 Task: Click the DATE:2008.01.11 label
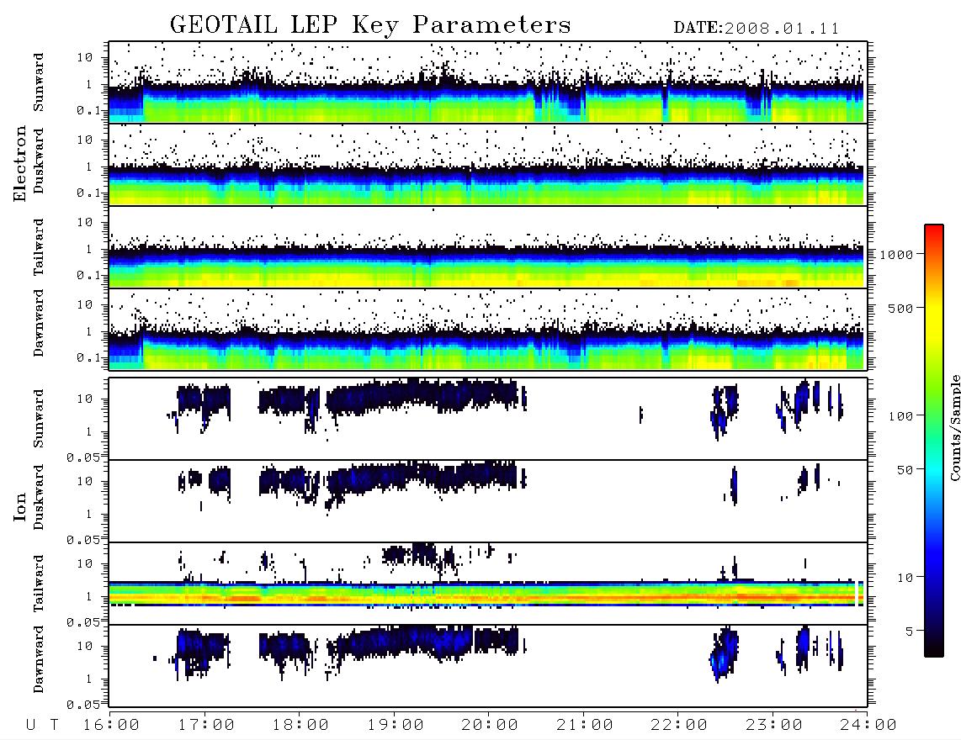tap(757, 29)
